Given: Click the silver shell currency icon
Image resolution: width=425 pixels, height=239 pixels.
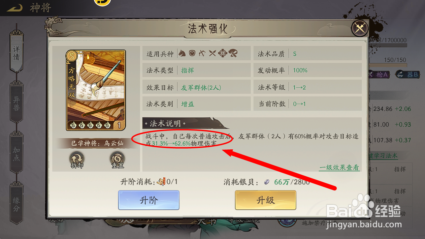Looking at the screenshot, I should (x=266, y=182).
